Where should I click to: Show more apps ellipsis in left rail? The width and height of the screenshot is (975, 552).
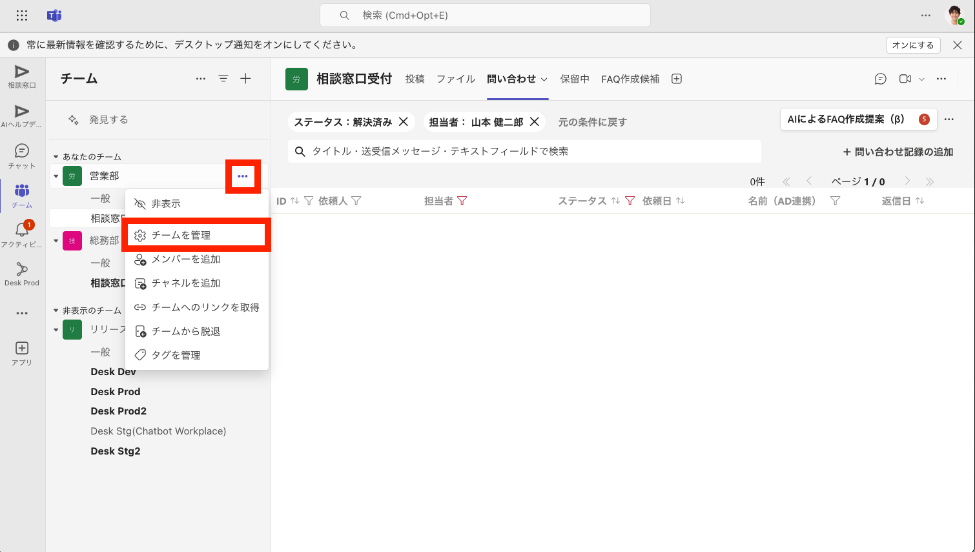22,313
